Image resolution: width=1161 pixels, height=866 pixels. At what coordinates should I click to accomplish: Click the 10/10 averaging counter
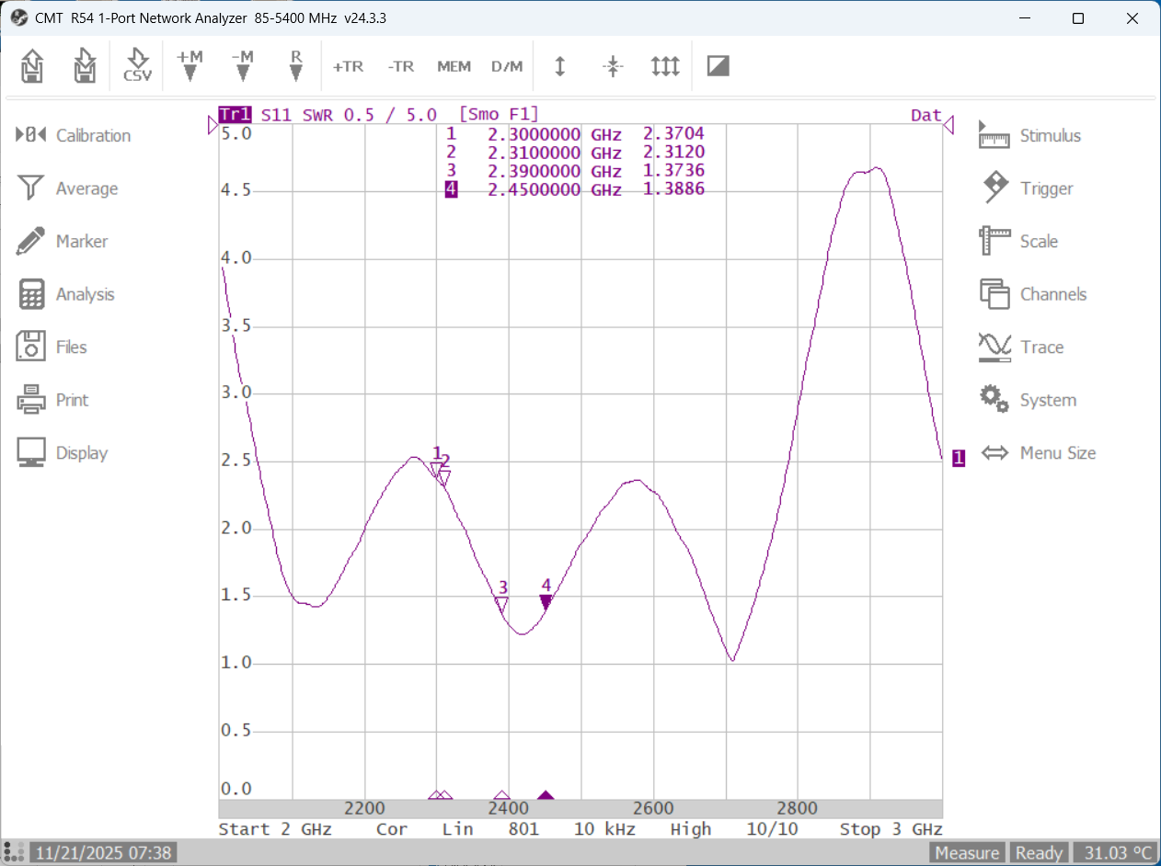coord(772,829)
